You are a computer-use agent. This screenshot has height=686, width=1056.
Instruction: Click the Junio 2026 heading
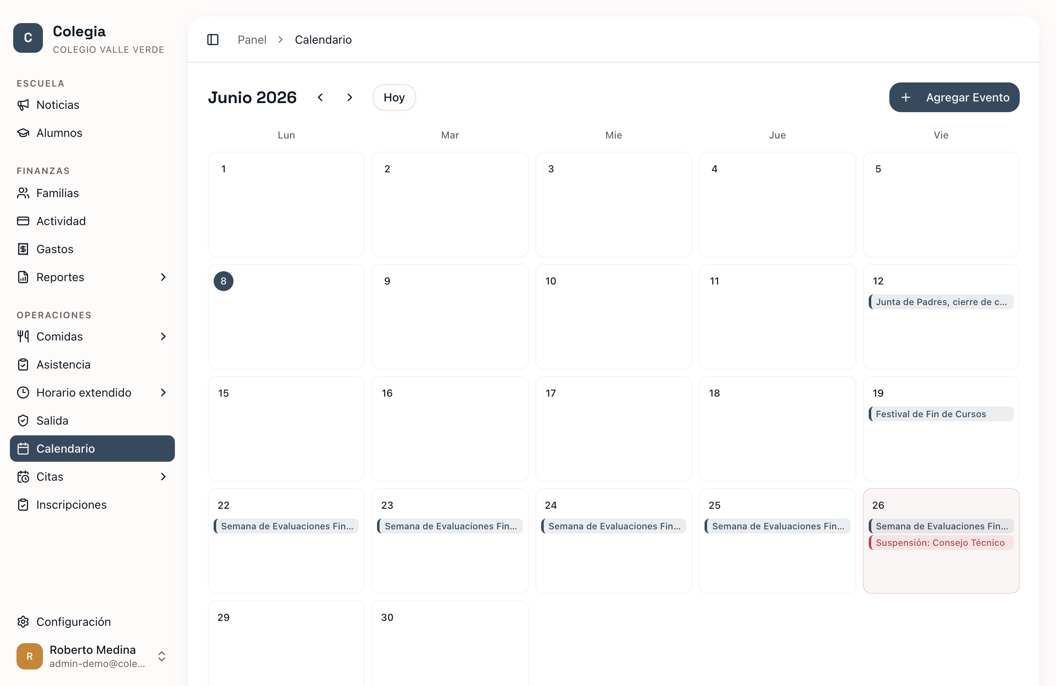(x=252, y=97)
